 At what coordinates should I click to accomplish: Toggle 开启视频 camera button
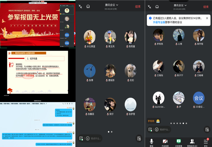click(165, 143)
